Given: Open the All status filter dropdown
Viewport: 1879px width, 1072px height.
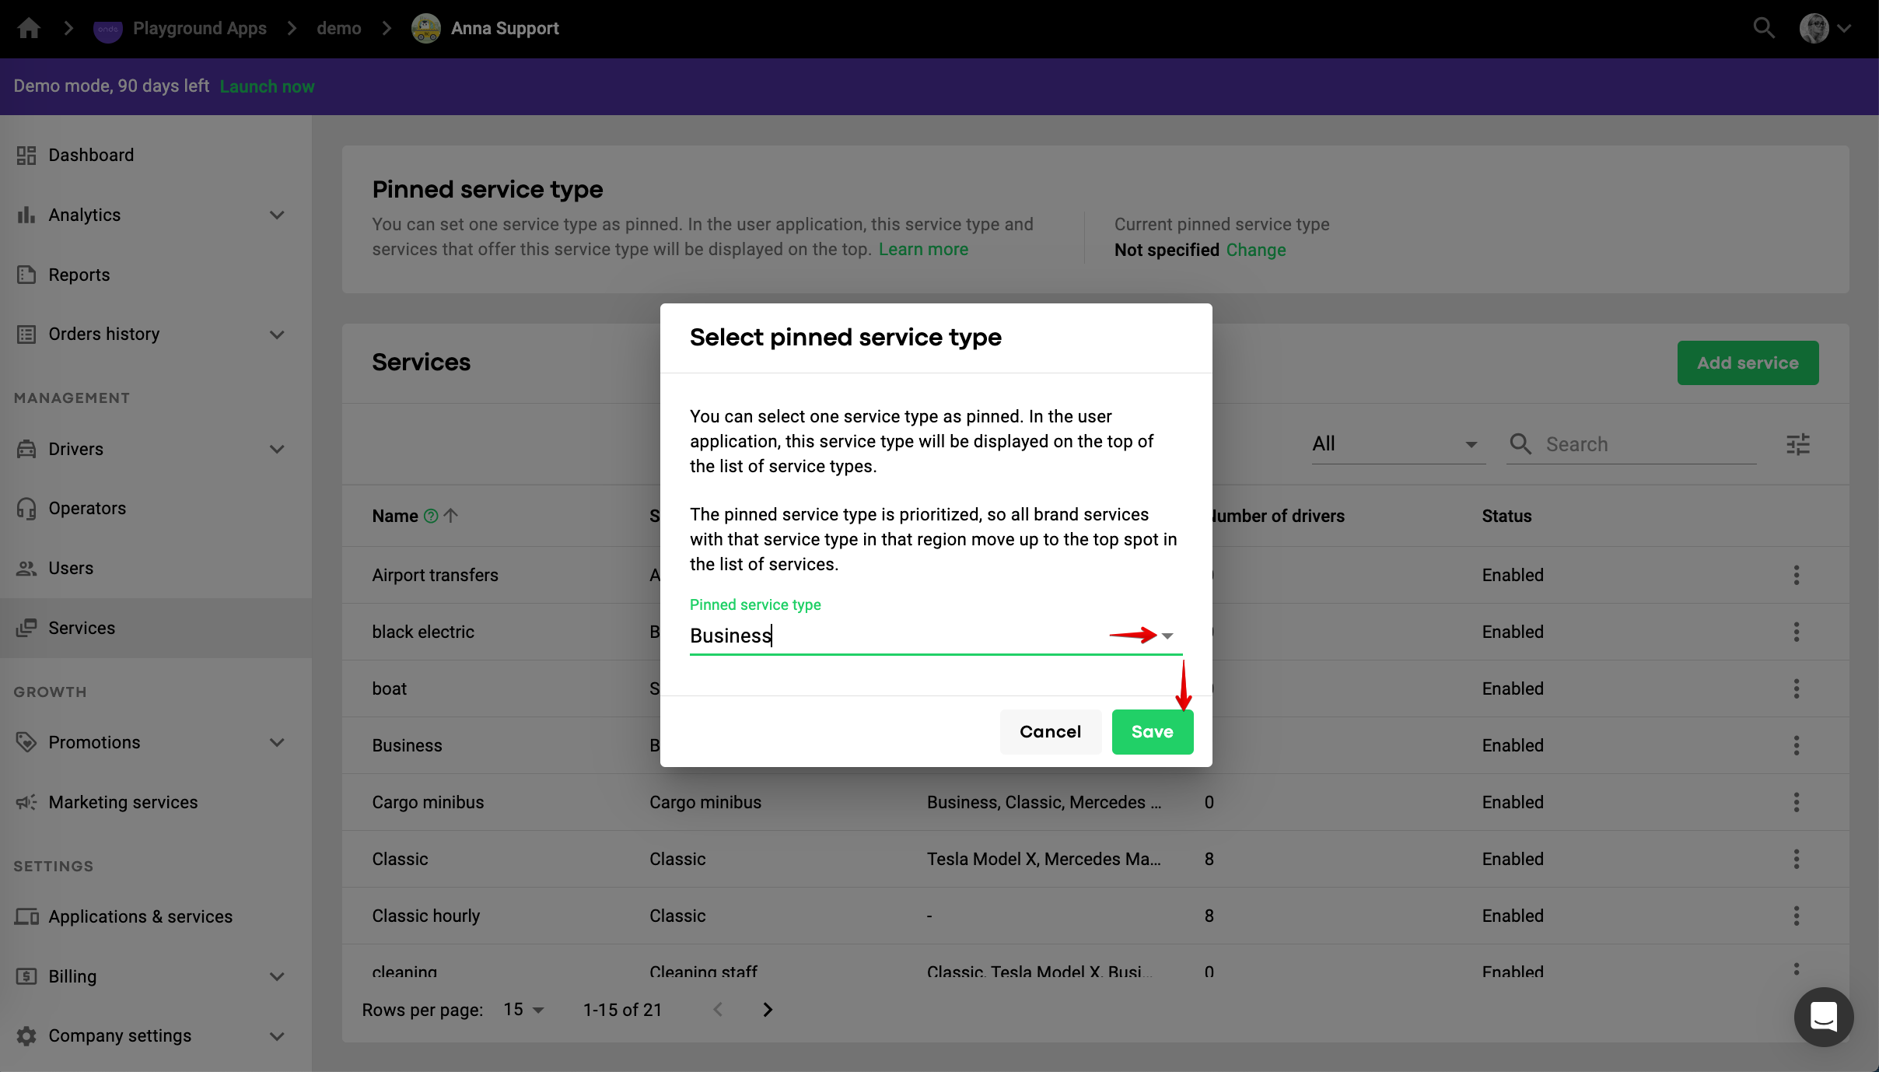Looking at the screenshot, I should click(1397, 444).
